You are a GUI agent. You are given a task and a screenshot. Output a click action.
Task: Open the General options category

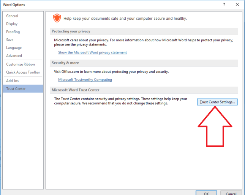(x=12, y=16)
